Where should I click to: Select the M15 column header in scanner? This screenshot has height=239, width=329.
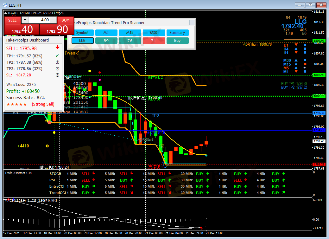[x=130, y=33]
